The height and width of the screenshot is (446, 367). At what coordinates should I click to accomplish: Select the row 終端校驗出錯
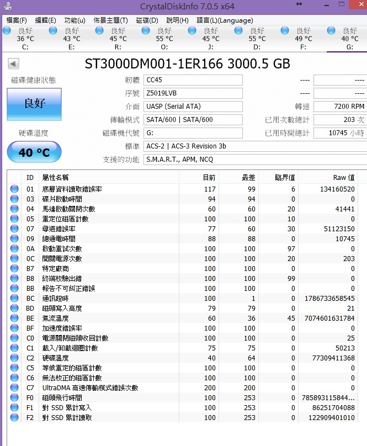point(183,278)
